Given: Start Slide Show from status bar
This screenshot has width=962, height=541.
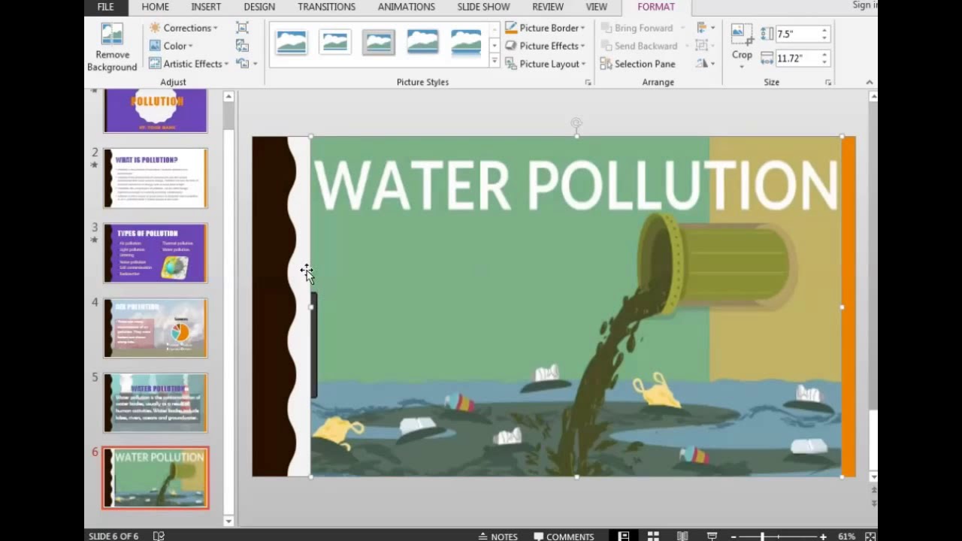Looking at the screenshot, I should 712,536.
